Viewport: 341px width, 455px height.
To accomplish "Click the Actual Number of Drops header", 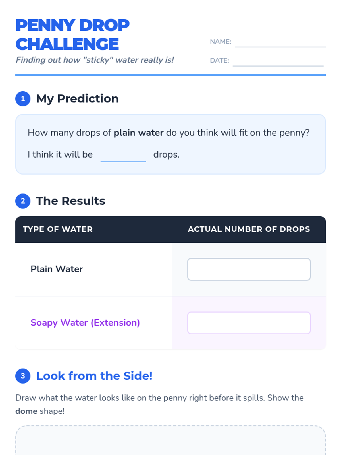I will [x=249, y=229].
